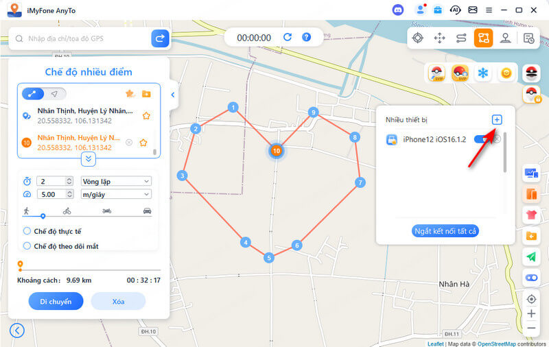Click the Di chuyển button
This screenshot has width=549, height=347.
pyautogui.click(x=56, y=301)
